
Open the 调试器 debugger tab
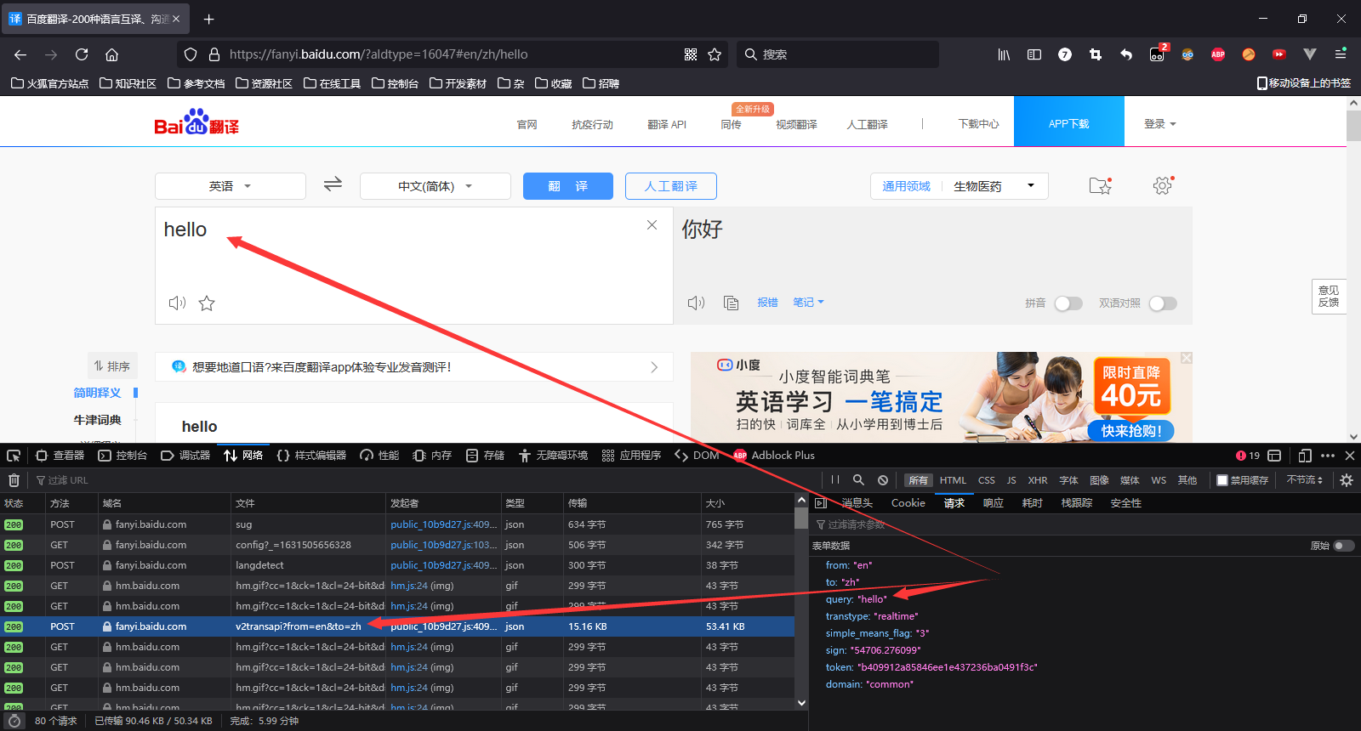point(185,456)
